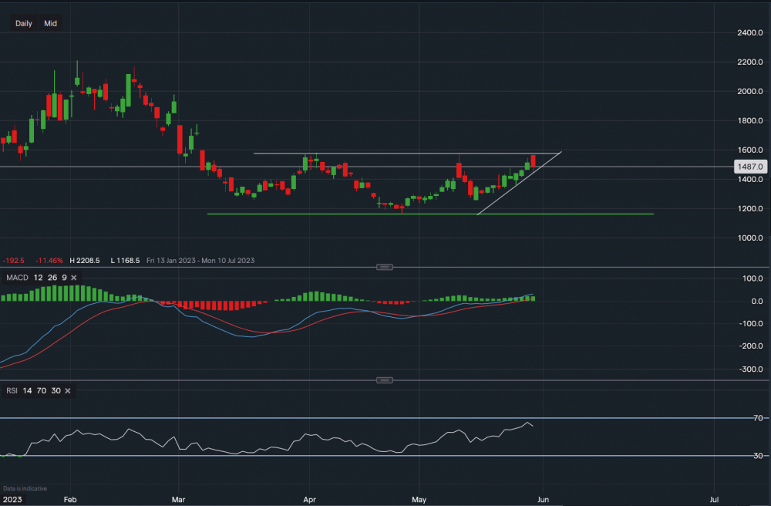This screenshot has height=506, width=771.
Task: Click the MACD indicator label
Action: tap(16, 277)
